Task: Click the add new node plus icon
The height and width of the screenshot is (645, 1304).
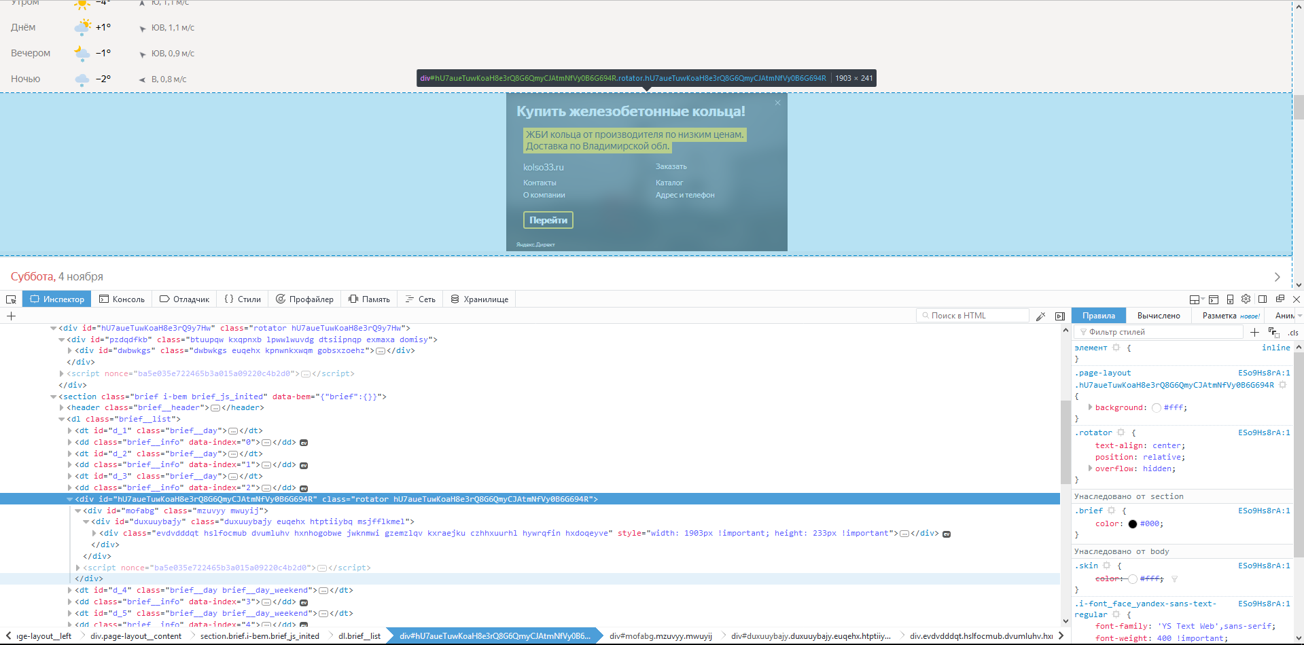Action: pyautogui.click(x=11, y=316)
